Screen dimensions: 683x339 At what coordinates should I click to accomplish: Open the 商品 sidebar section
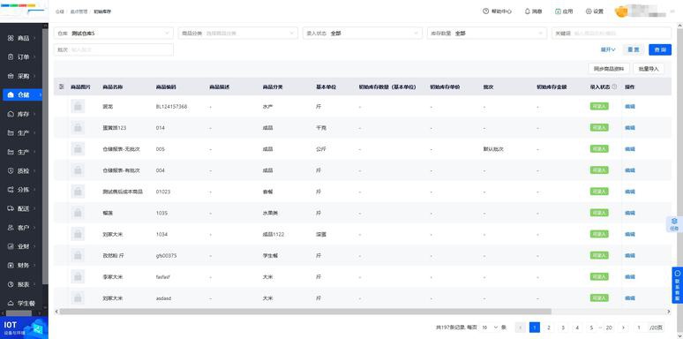[x=21, y=38]
